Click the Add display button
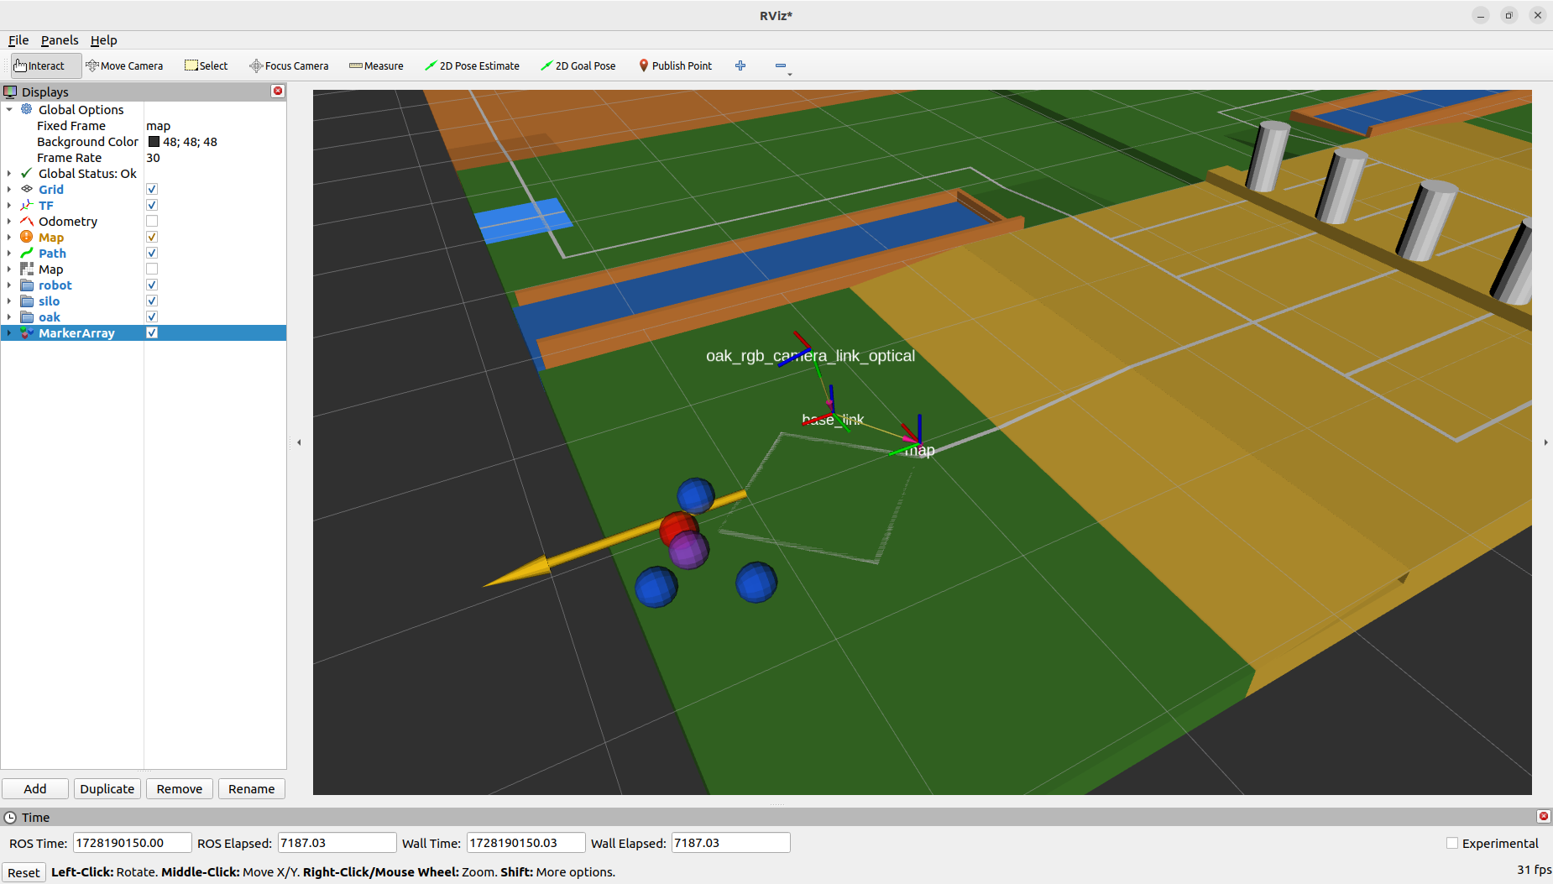 (35, 789)
